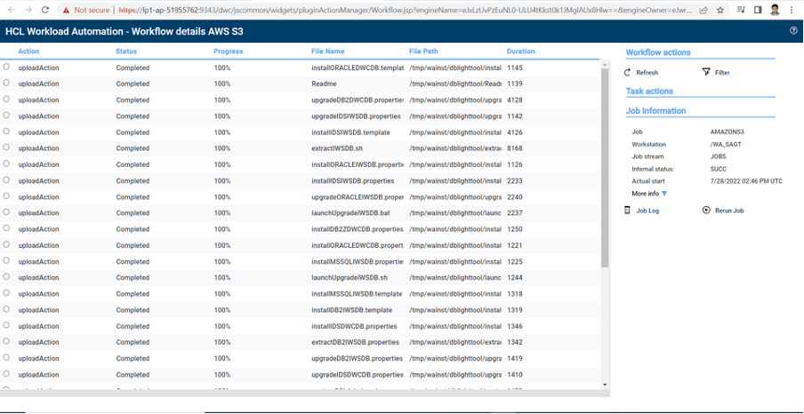Sort by the File Name column header
The image size is (804, 414).
click(328, 52)
